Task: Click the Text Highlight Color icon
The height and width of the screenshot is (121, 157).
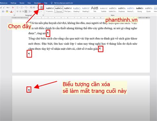Action: coord(7,12)
